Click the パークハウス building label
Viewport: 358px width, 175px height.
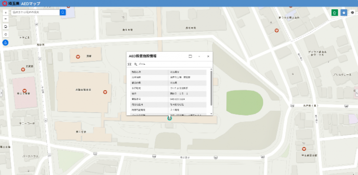(x=30, y=157)
